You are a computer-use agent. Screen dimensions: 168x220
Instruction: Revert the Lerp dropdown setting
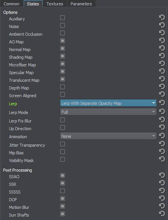[x=162, y=103]
